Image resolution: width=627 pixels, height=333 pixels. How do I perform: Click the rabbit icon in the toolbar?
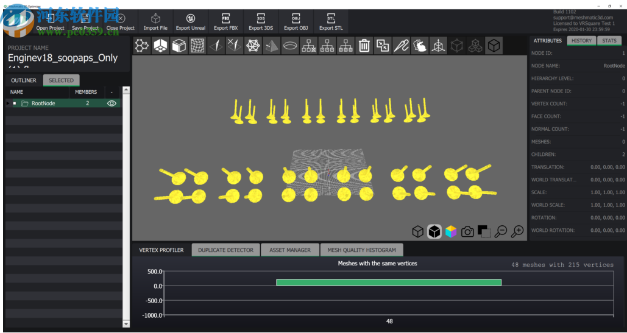coord(420,46)
